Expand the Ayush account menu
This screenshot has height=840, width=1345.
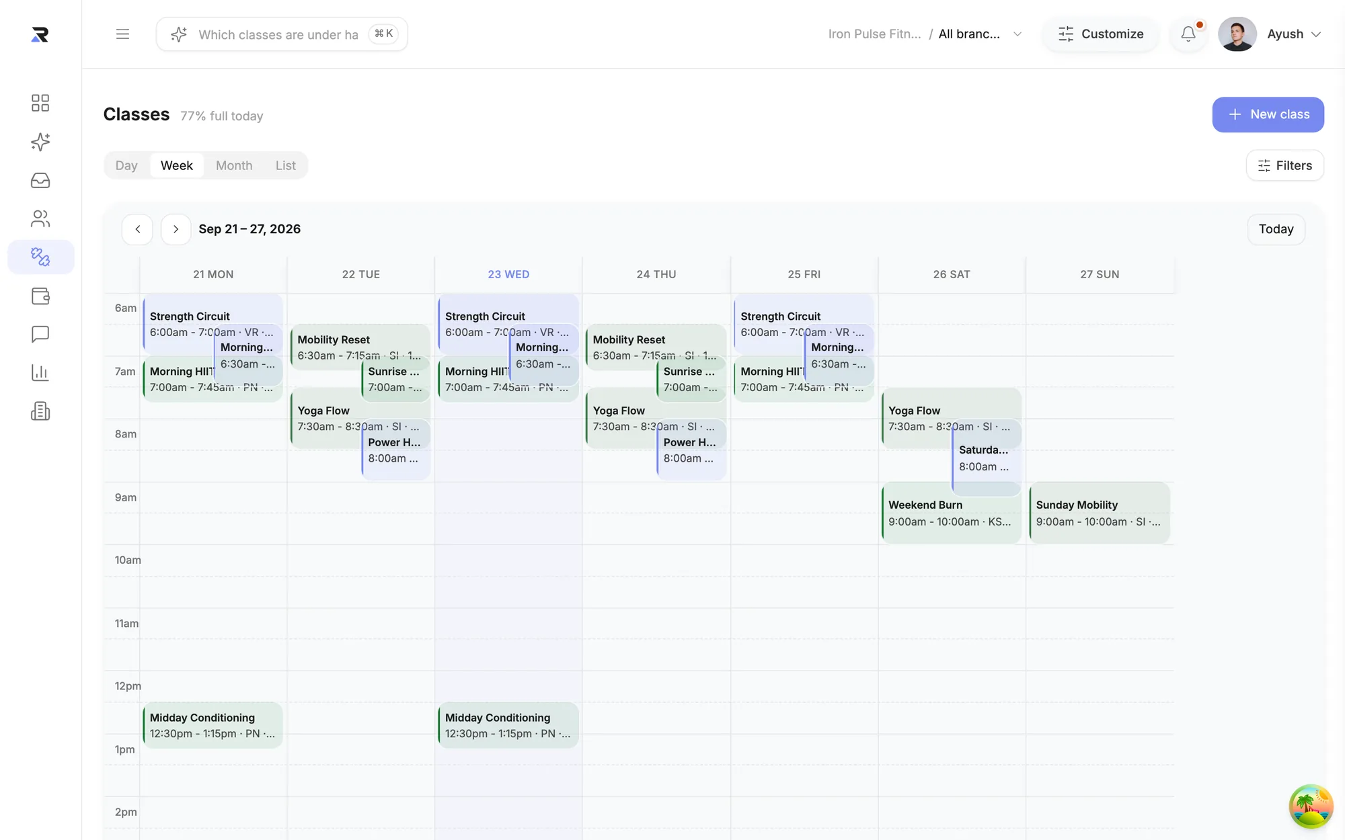1294,34
